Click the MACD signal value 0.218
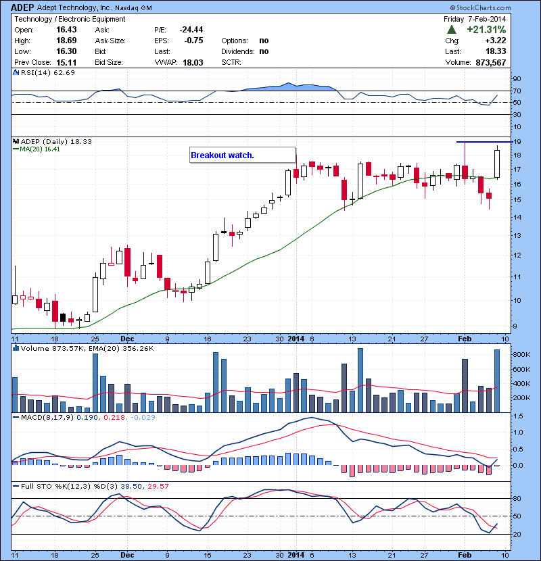 point(114,417)
